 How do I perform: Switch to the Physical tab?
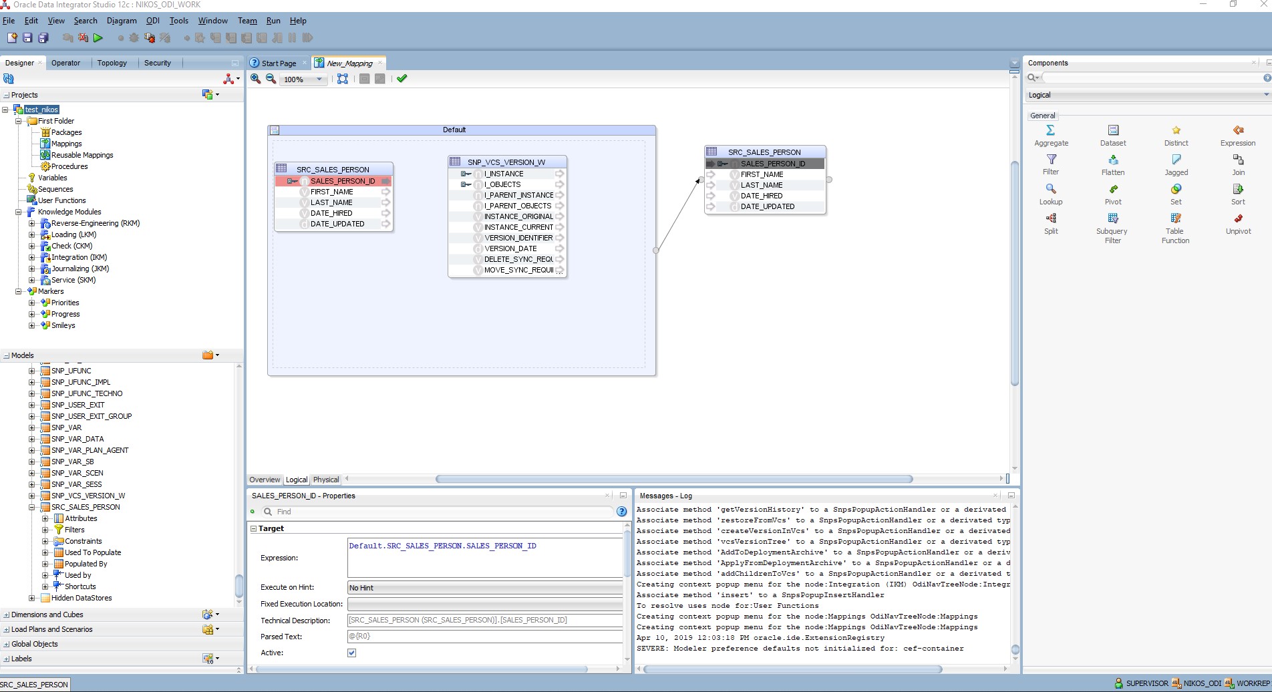(326, 480)
